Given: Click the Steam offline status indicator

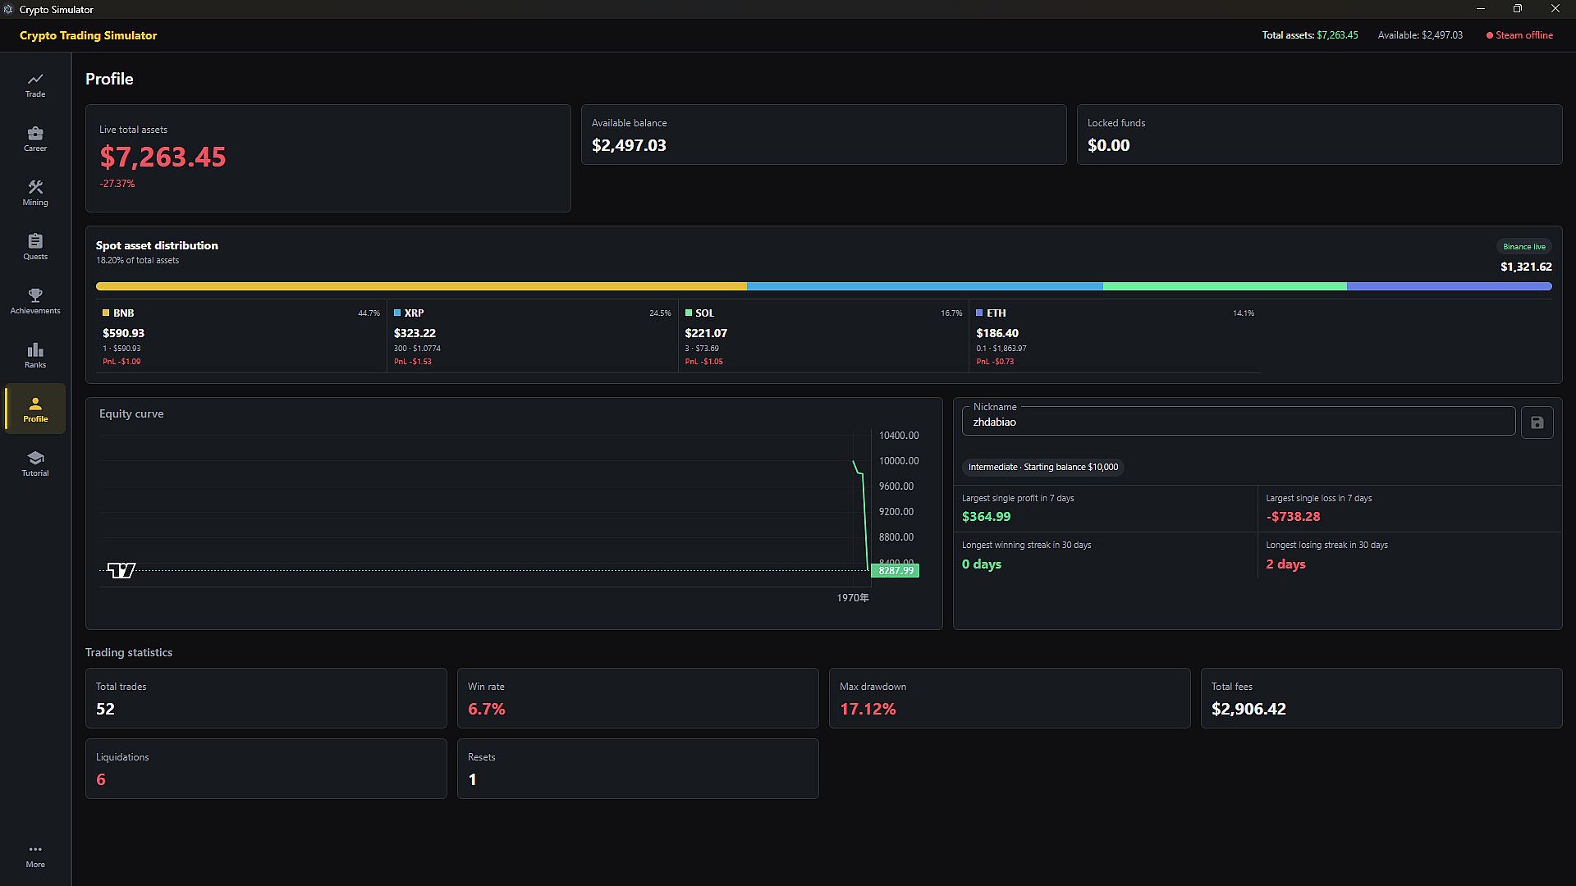Looking at the screenshot, I should pos(1519,35).
